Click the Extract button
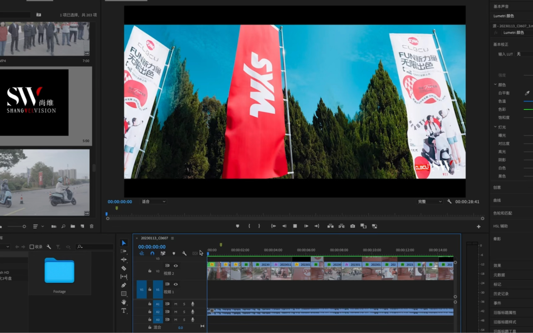This screenshot has width=533, height=333. pos(341,226)
